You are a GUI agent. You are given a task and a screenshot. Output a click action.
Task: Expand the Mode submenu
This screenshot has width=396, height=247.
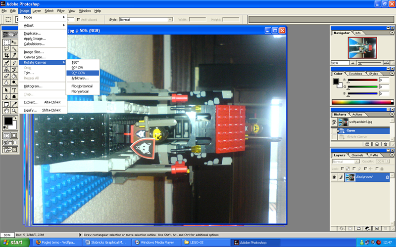43,17
